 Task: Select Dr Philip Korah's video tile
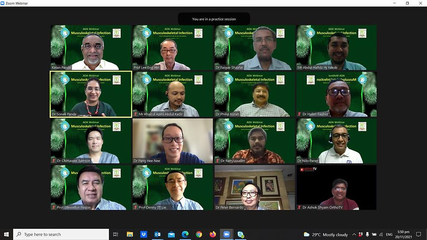click(255, 94)
